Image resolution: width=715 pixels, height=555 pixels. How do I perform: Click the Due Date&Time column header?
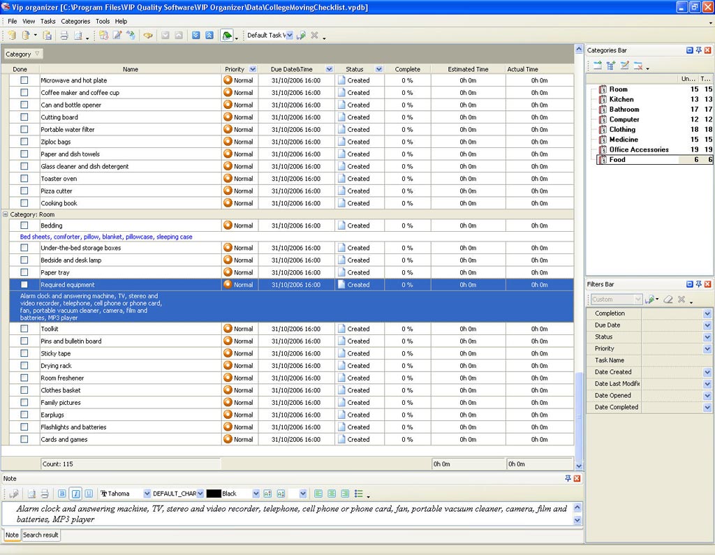tap(291, 69)
